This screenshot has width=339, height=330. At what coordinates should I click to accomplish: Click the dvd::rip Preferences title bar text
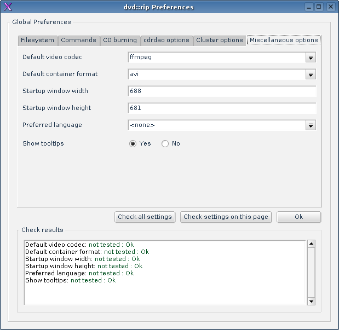158,7
